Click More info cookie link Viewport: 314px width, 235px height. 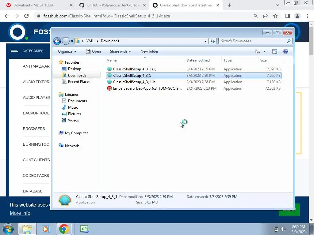coord(20,213)
